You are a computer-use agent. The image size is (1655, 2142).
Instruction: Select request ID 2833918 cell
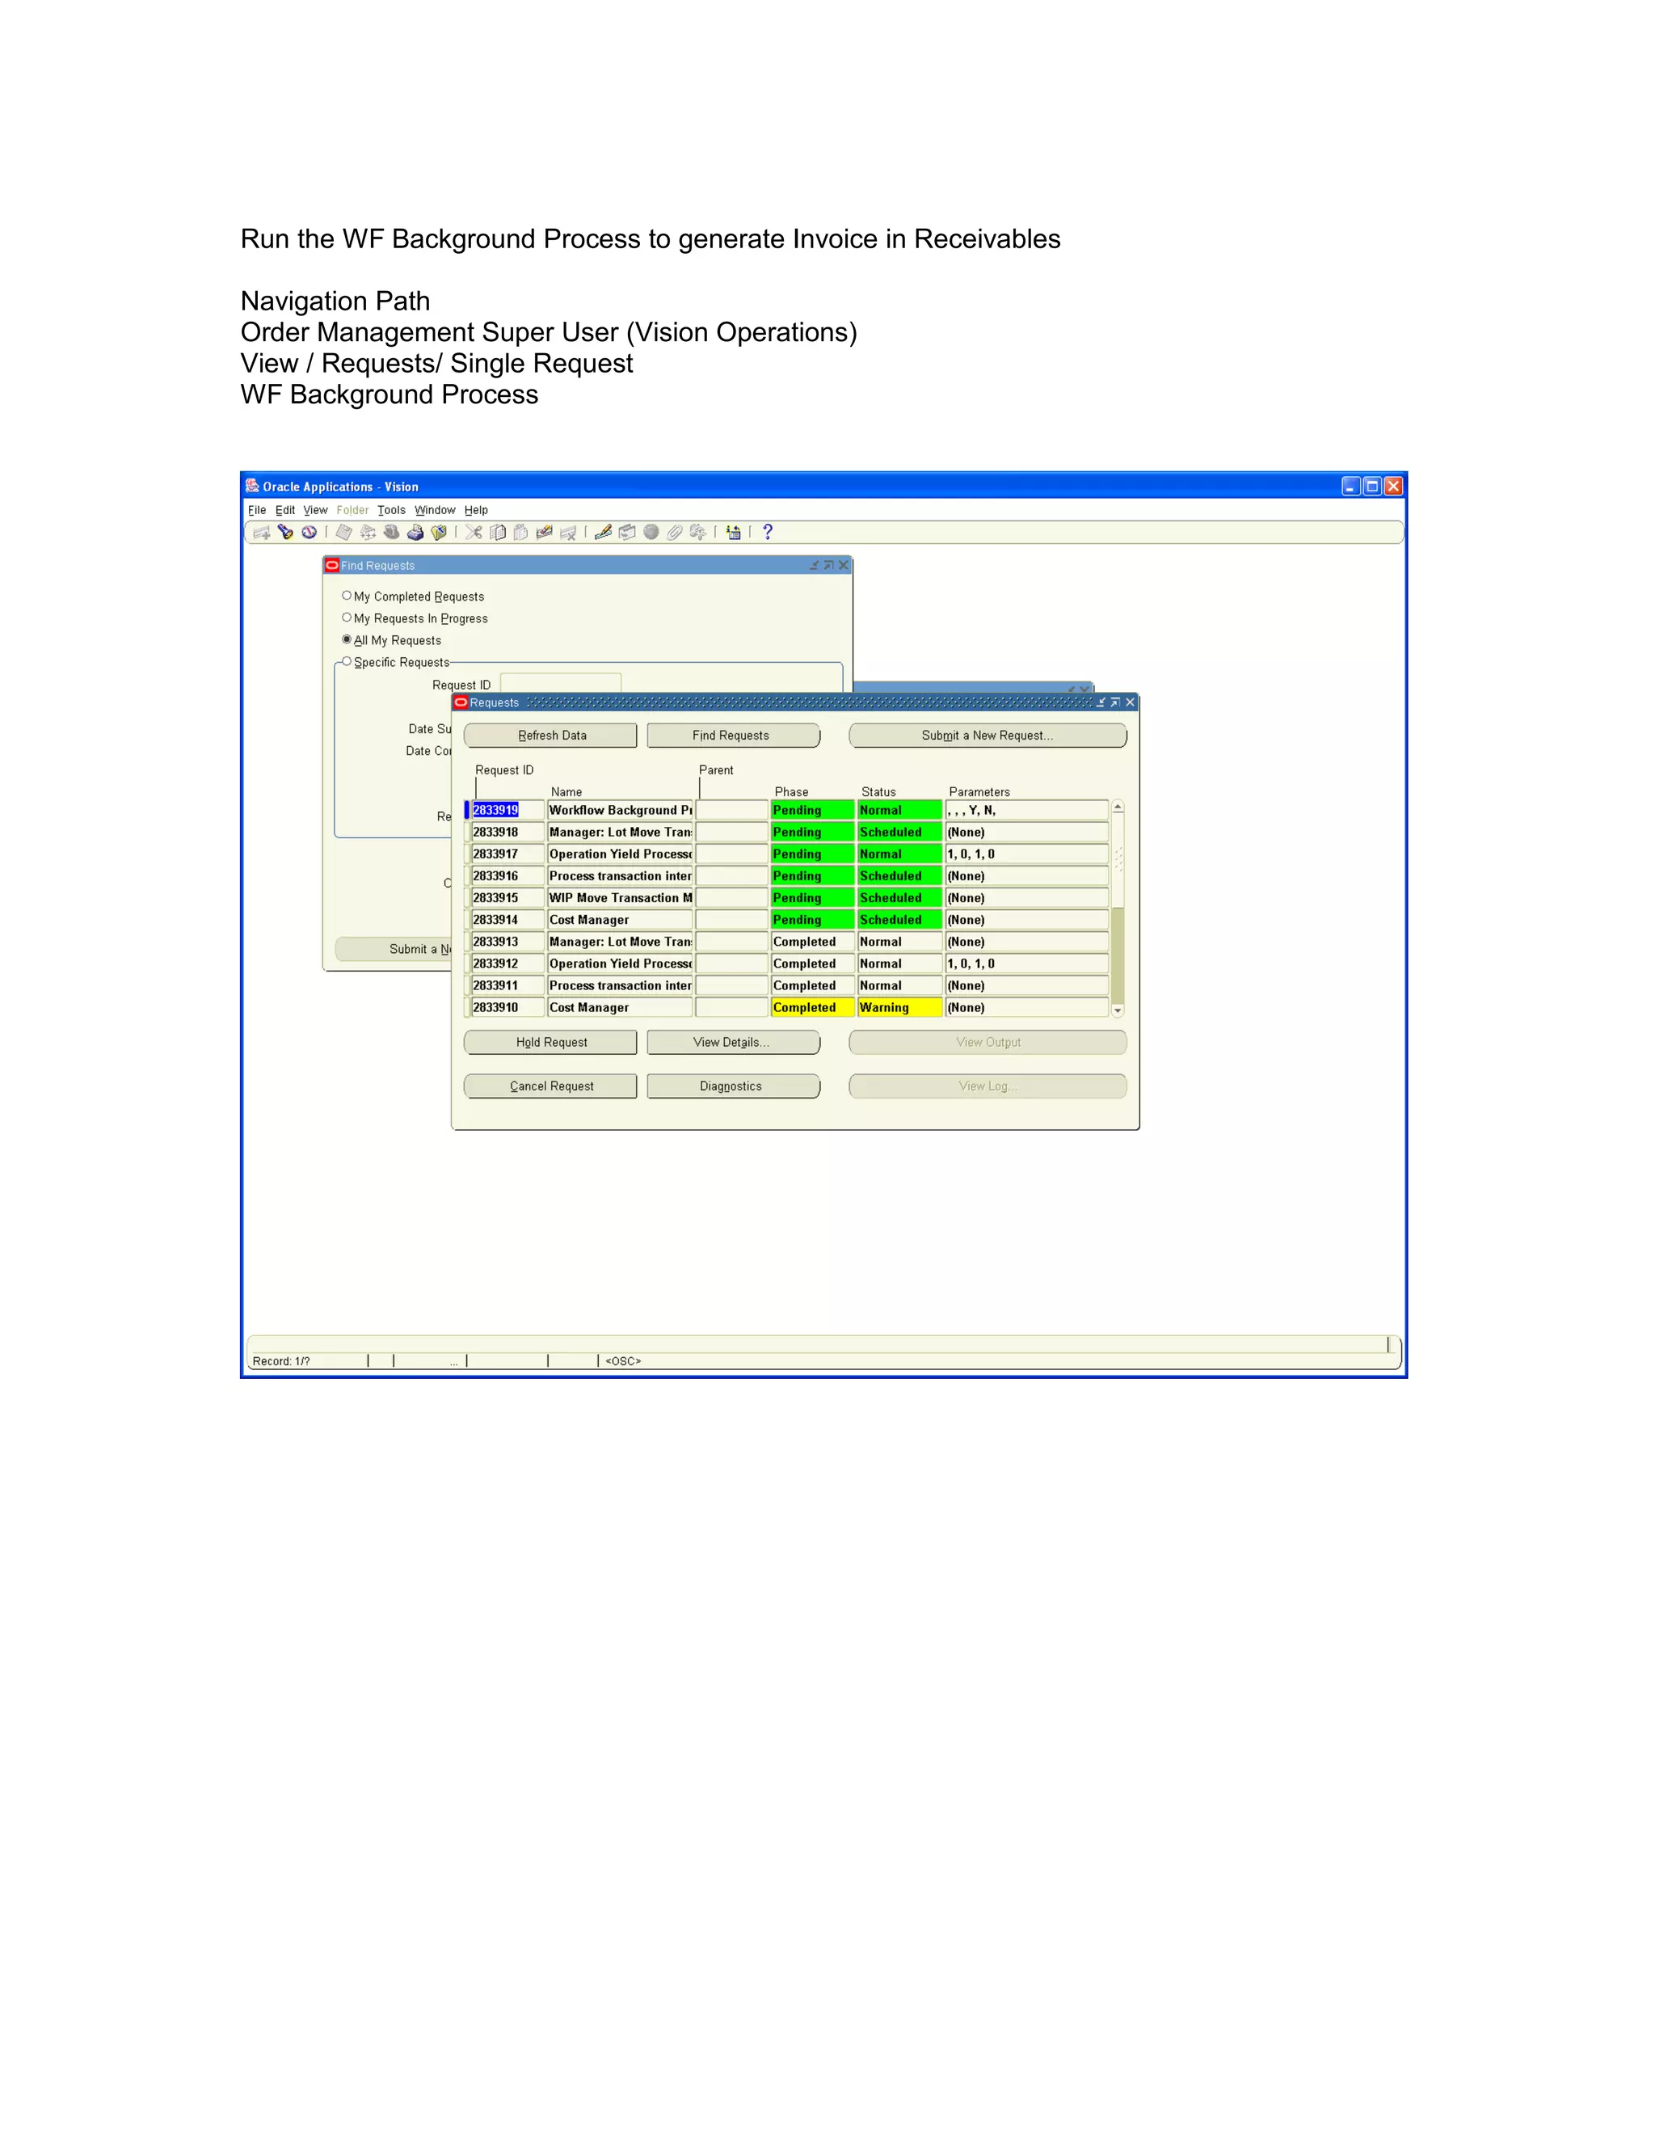(x=507, y=833)
